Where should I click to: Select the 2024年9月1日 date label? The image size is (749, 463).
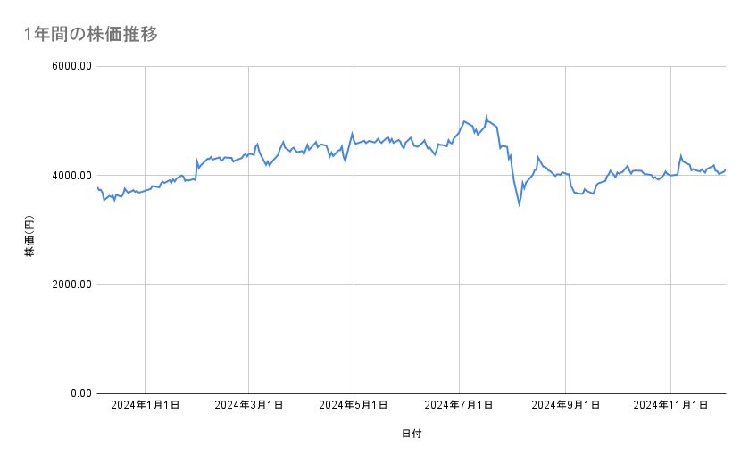point(564,406)
